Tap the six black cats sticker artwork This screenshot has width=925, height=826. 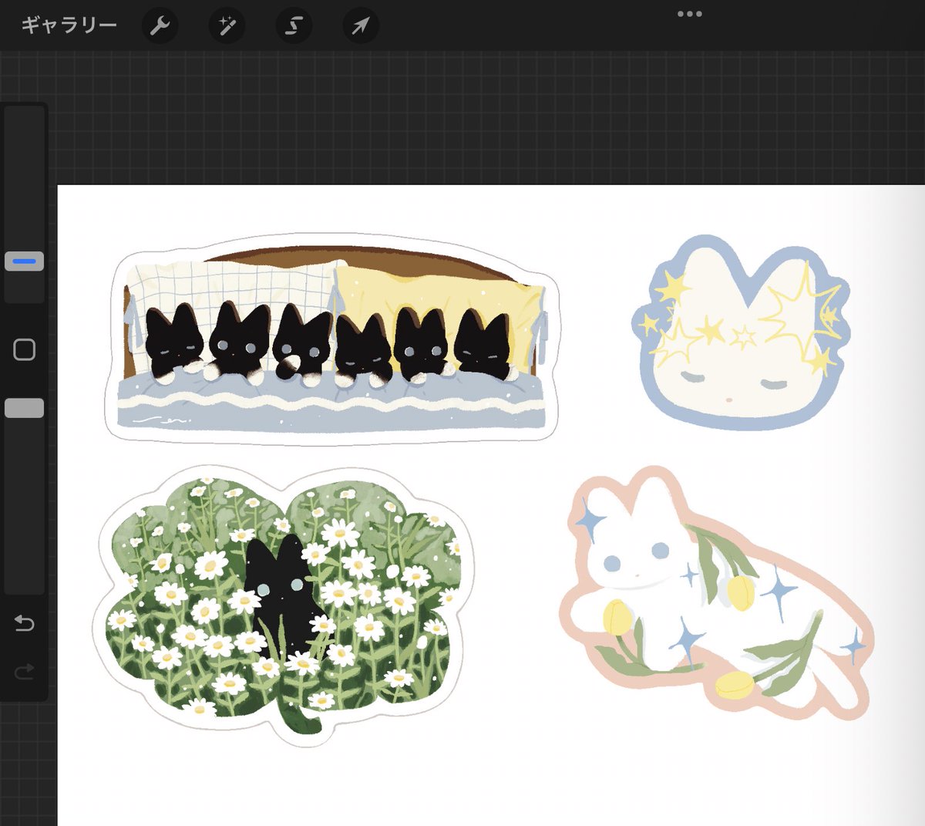point(331,339)
